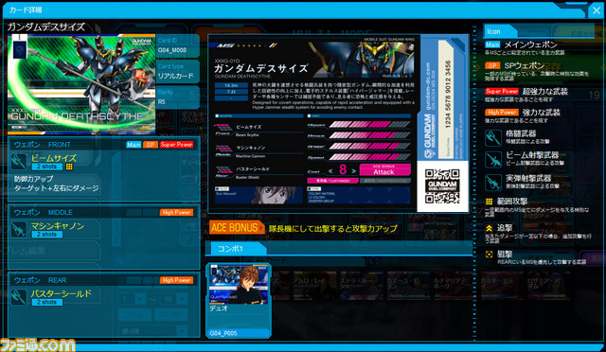Click the 狙撃 target icon
606x352 pixels.
(x=489, y=255)
